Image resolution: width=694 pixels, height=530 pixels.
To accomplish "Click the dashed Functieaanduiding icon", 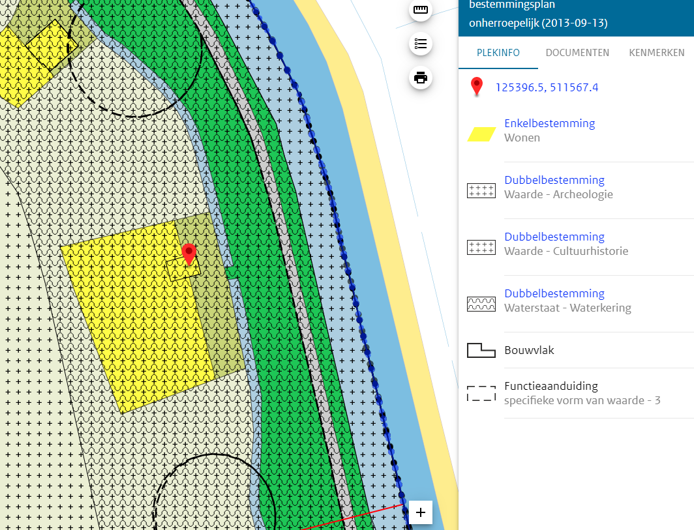I will point(481,393).
